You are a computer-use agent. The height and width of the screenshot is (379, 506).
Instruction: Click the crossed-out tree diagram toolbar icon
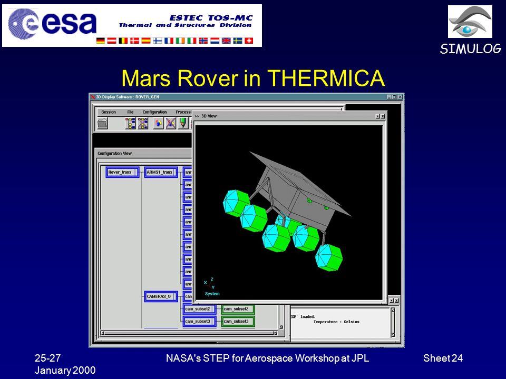[x=143, y=123]
